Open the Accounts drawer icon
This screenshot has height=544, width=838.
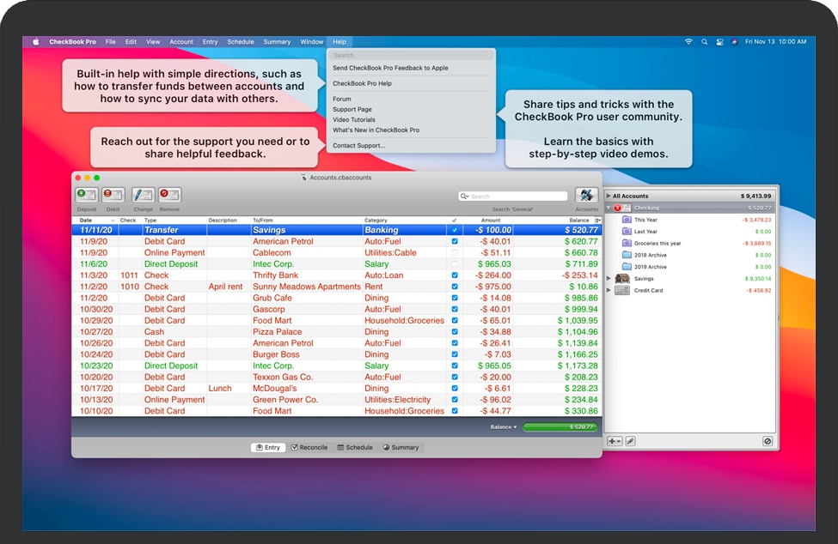[586, 195]
